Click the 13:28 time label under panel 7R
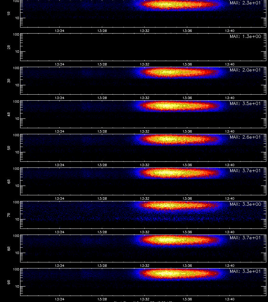 coord(102,232)
